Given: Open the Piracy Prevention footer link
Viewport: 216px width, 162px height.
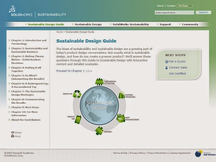Looking at the screenshot, I should click(x=157, y=153).
